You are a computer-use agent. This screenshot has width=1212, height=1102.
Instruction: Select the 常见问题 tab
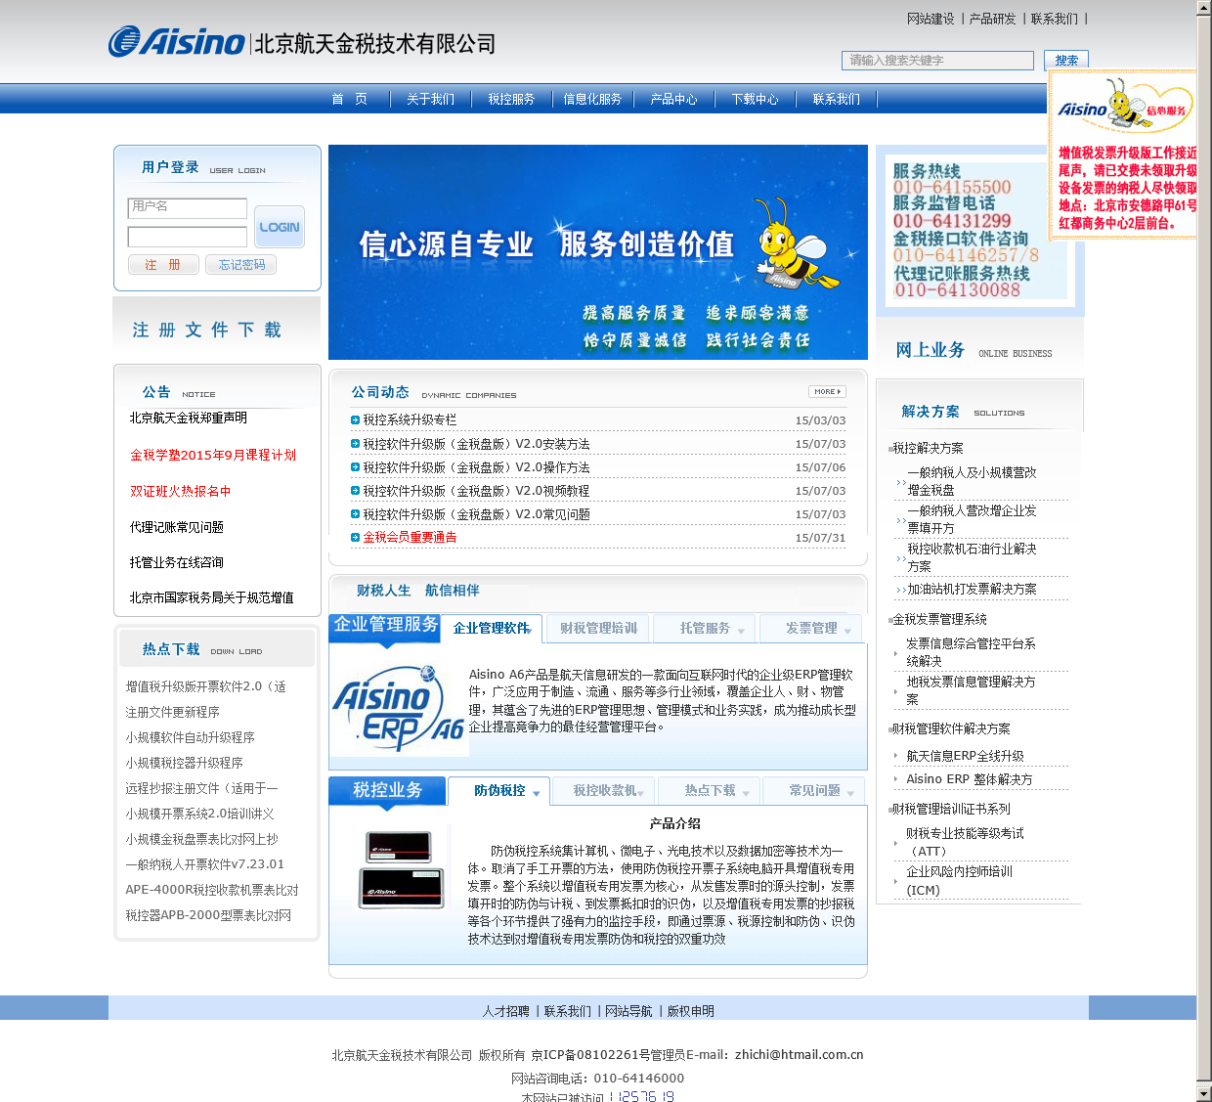click(814, 790)
